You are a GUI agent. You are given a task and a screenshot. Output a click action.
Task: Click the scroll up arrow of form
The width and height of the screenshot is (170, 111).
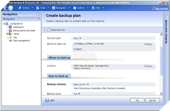click(161, 34)
